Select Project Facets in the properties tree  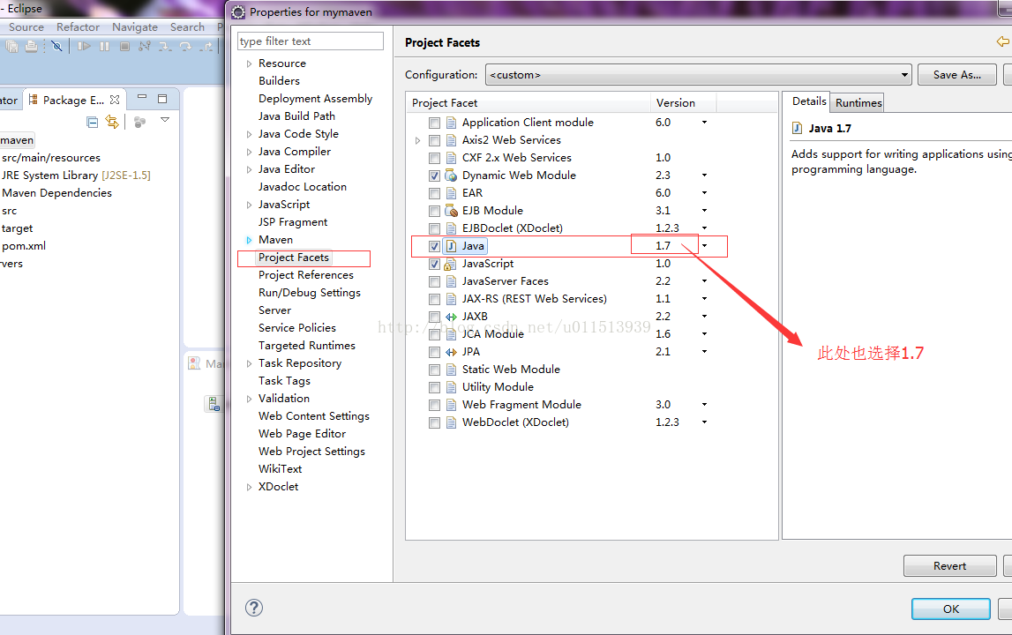pyautogui.click(x=294, y=258)
